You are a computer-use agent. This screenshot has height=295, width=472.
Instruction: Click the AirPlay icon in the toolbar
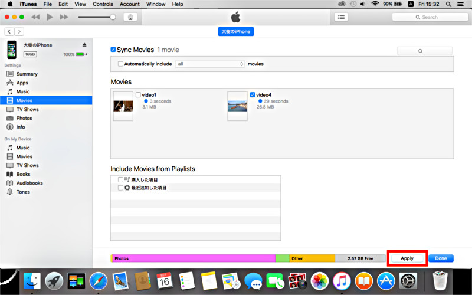[130, 17]
